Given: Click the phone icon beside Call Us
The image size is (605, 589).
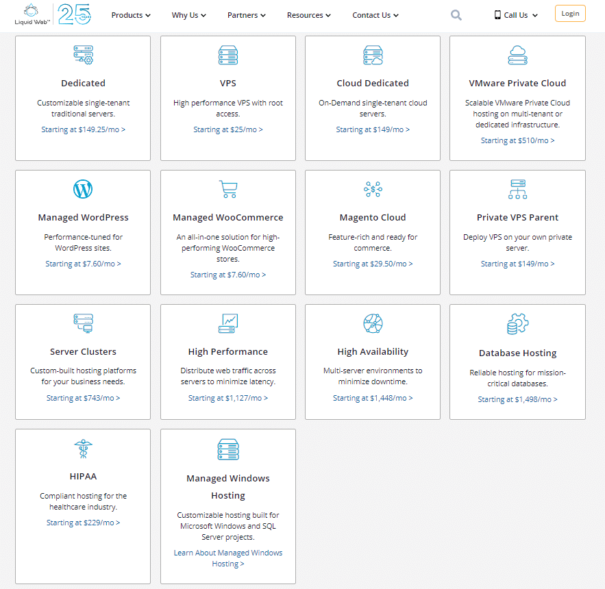Looking at the screenshot, I should click(x=497, y=15).
